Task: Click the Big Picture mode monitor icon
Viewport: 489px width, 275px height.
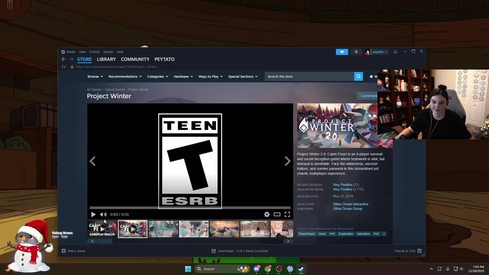Action: coord(395,52)
